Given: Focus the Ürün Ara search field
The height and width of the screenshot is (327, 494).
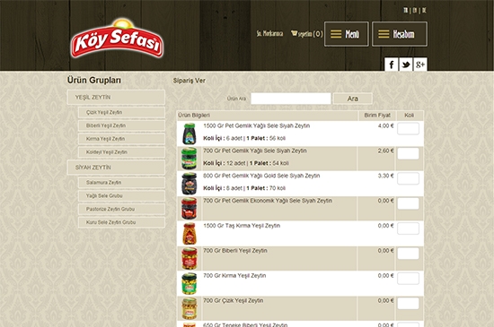Looking at the screenshot, I should click(291, 99).
